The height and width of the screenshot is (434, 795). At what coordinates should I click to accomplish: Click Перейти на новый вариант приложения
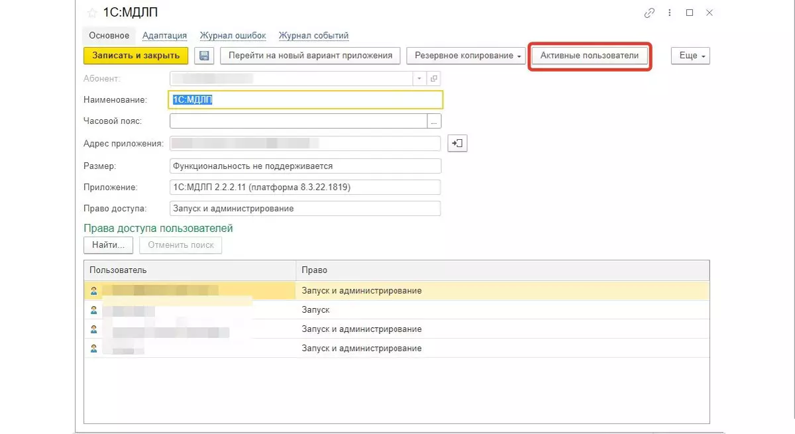coord(310,56)
